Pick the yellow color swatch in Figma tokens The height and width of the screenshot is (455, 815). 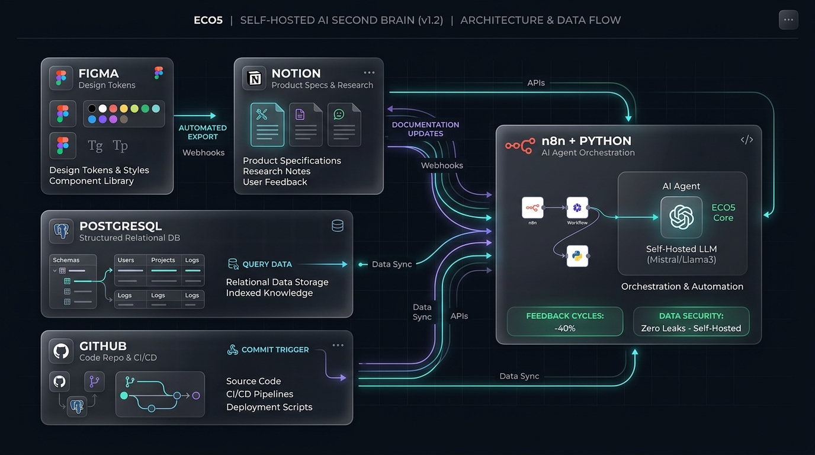click(x=124, y=108)
